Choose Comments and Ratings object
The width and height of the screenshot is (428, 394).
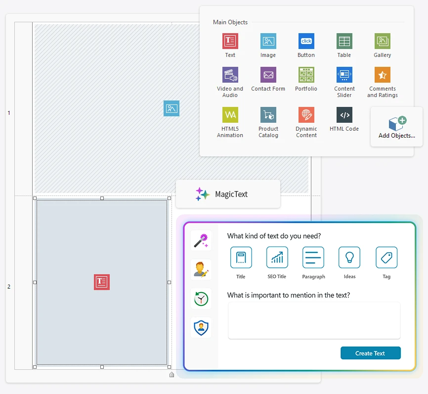click(382, 75)
